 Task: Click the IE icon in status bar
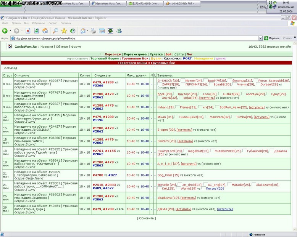[2, 235]
